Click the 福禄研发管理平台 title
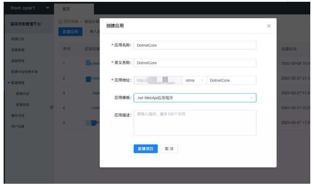 coord(25,24)
